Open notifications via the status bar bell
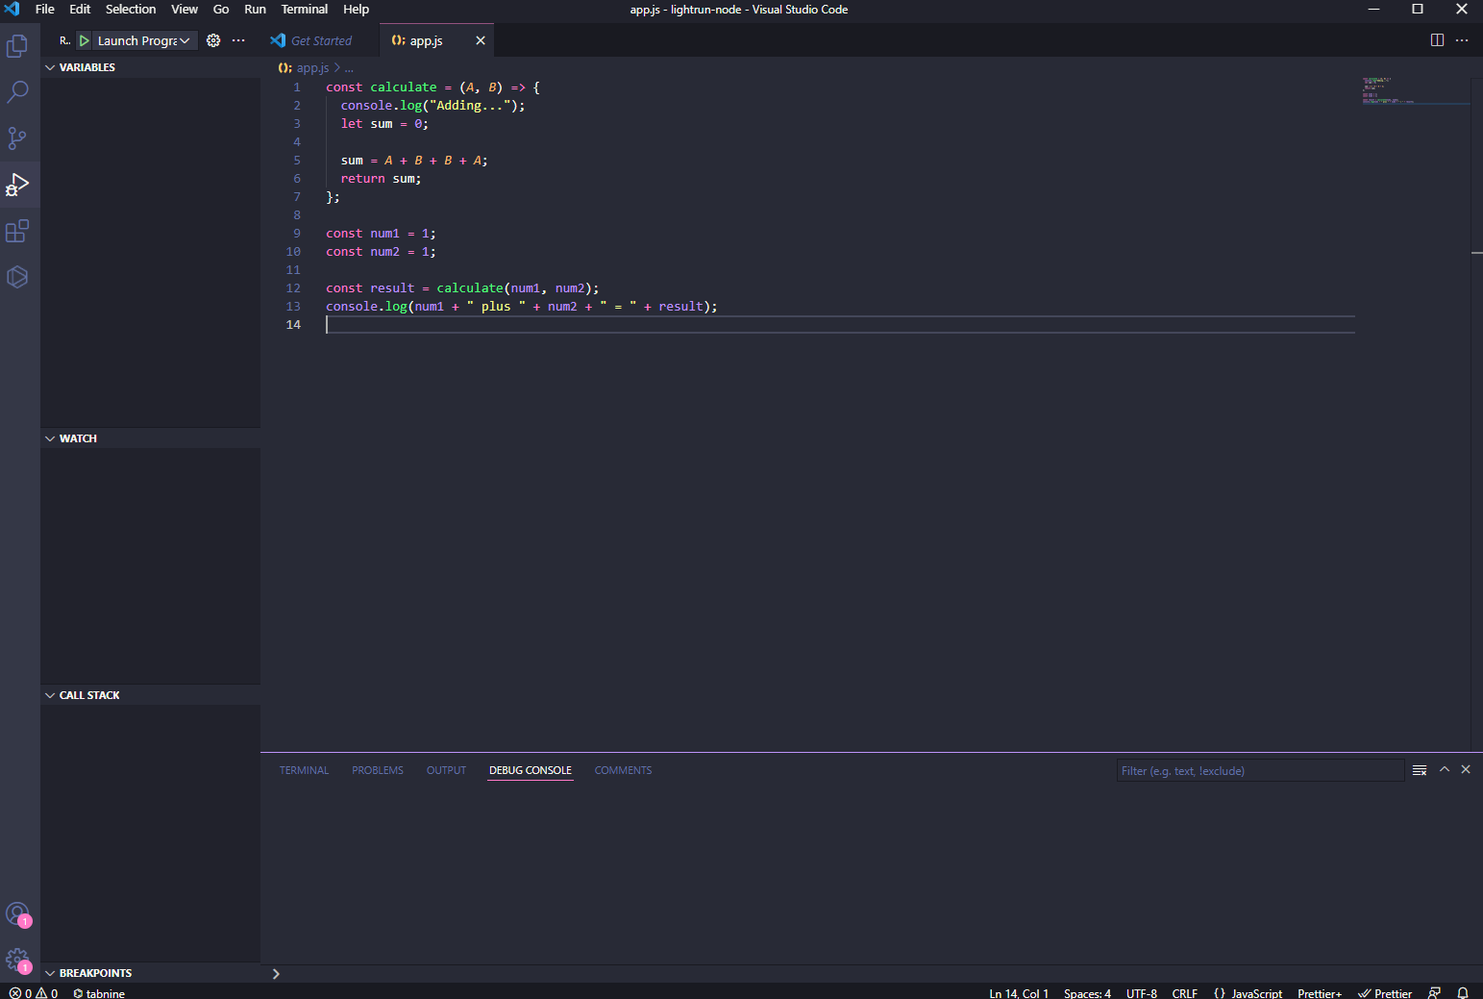Image resolution: width=1483 pixels, height=999 pixels. pyautogui.click(x=1463, y=992)
